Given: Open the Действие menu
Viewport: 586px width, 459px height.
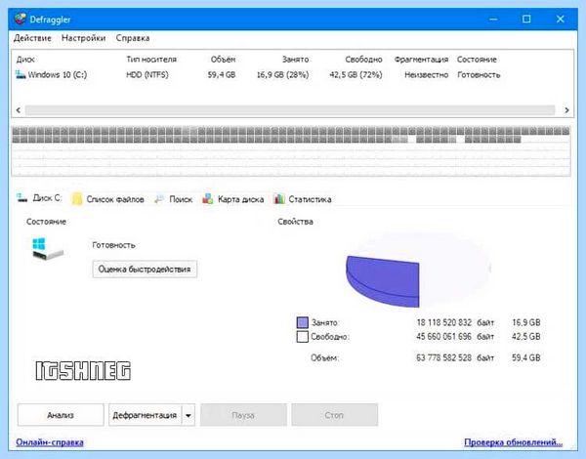Looking at the screenshot, I should (32, 38).
